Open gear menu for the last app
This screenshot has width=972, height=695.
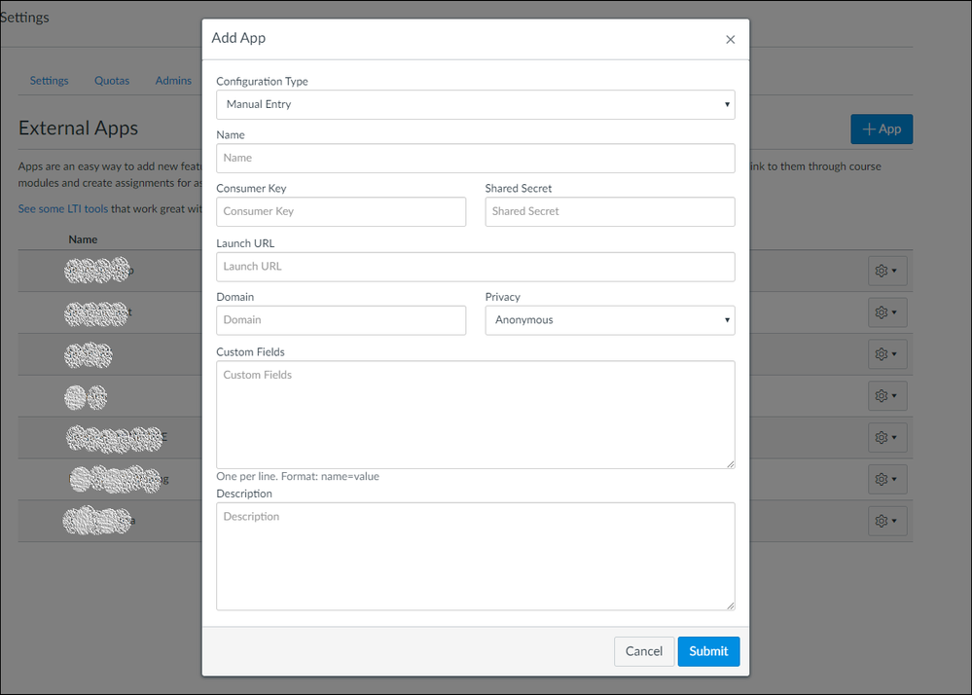(x=886, y=521)
